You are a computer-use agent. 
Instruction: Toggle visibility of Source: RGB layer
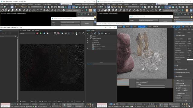[87, 49]
